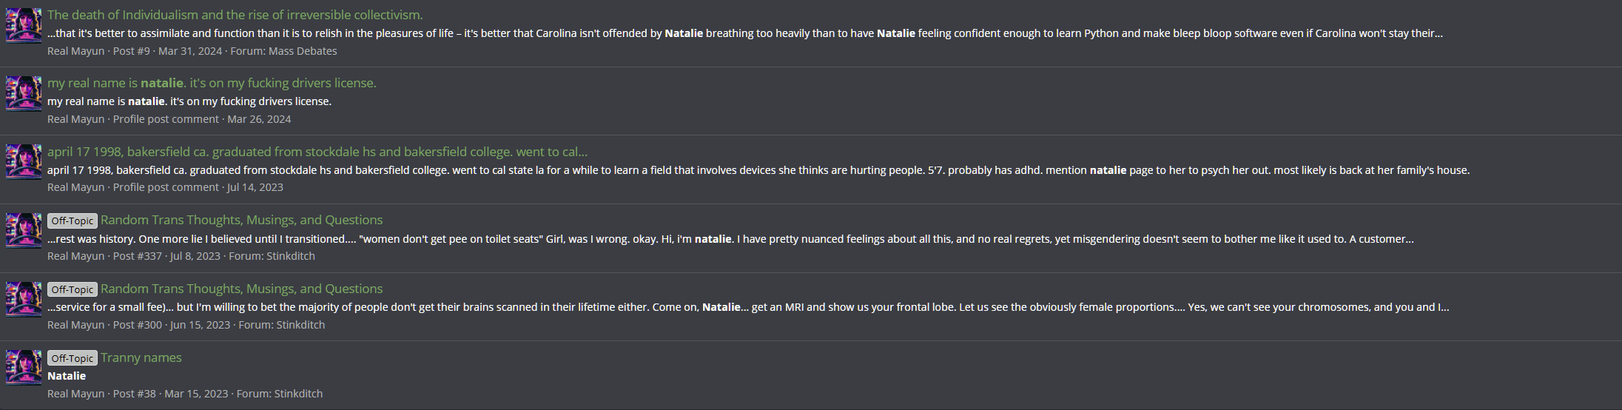Screen dimensions: 1622x410
Task: Click Off-Topic label on the Post #337 result
Action: click(x=73, y=221)
